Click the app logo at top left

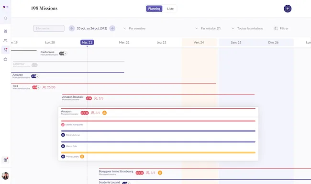point(5,7)
